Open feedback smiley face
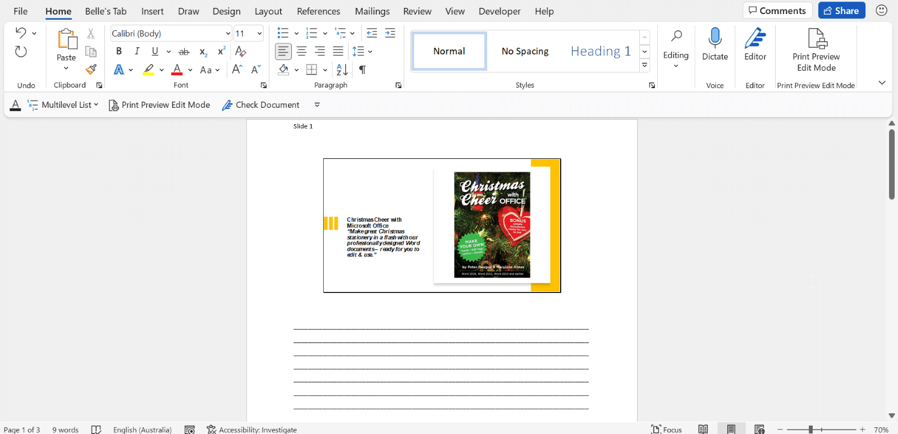Image resolution: width=898 pixels, height=434 pixels. 882,11
